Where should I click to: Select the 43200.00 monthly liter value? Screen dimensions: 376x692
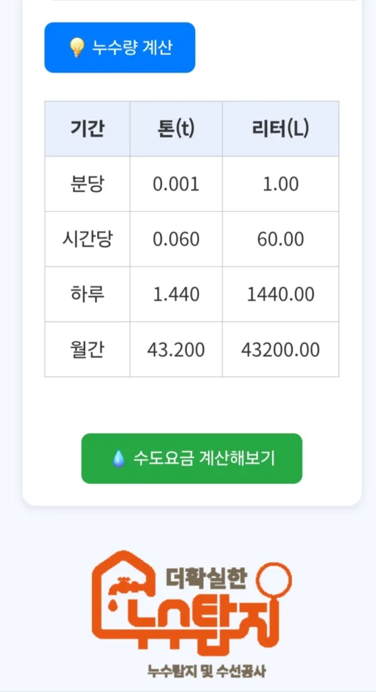click(x=281, y=350)
